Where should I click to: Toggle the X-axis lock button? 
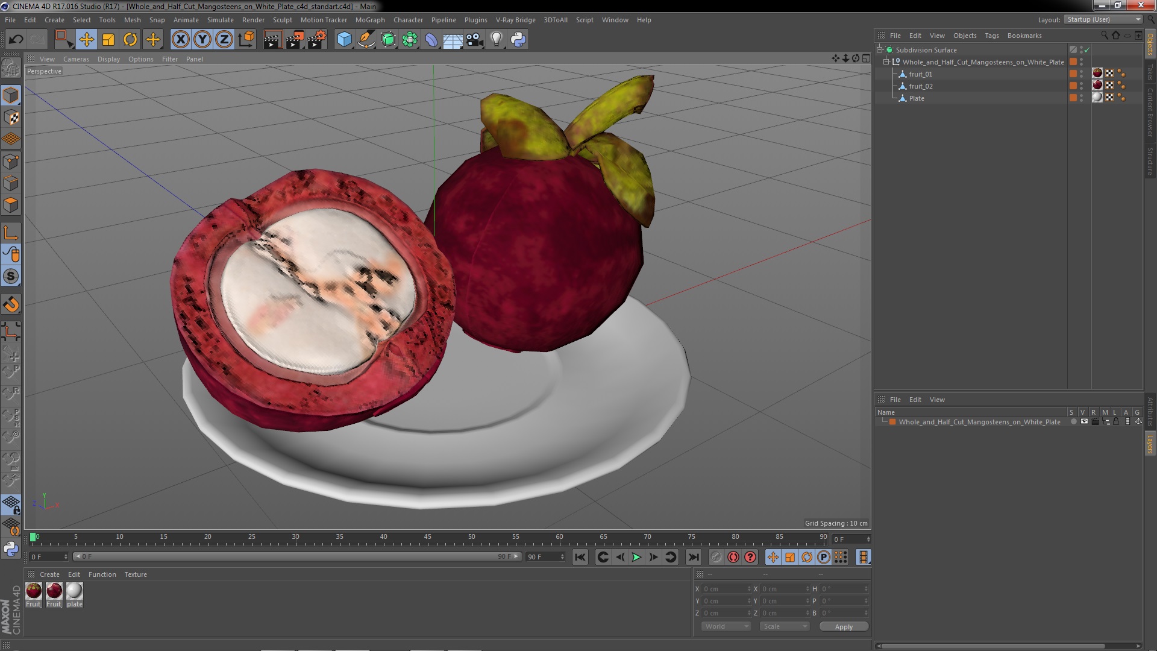tap(180, 40)
